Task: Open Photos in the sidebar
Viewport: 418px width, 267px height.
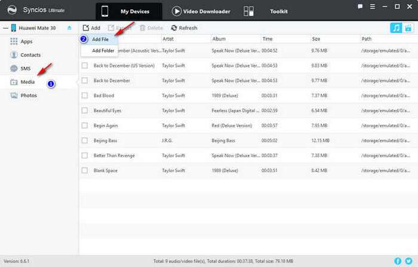Action: (29, 96)
